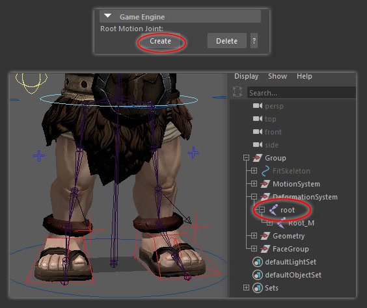Select the root joint label
The width and height of the screenshot is (367, 308).
288,210
